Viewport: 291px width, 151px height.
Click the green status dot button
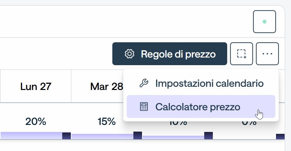[264, 22]
